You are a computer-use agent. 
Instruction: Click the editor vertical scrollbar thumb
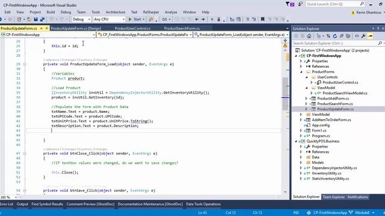(x=285, y=94)
